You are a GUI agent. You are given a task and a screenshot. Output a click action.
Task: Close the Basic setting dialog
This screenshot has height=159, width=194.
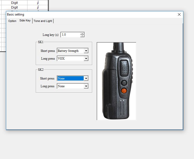click(x=179, y=14)
